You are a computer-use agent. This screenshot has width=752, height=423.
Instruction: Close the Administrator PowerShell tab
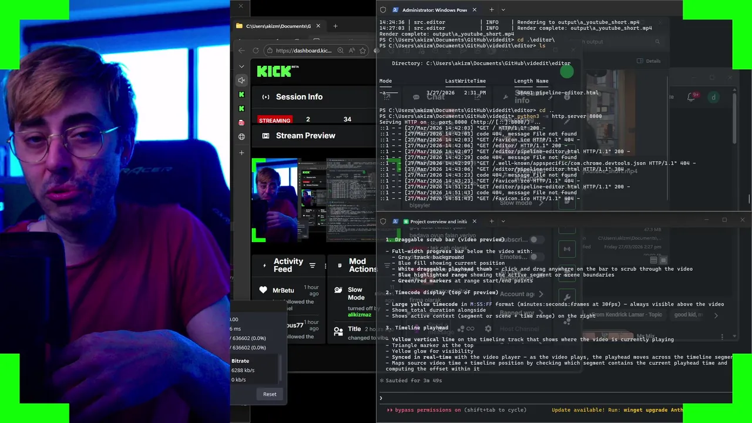click(x=475, y=10)
